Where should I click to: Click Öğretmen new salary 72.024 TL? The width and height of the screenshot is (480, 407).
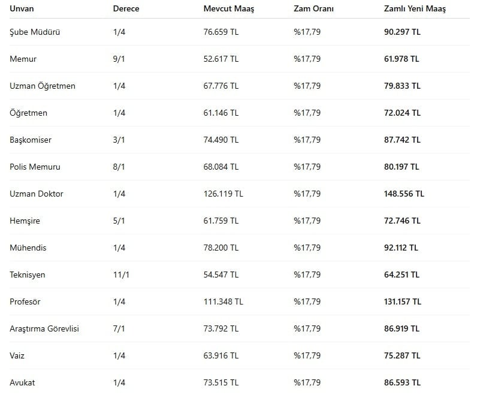(401, 113)
